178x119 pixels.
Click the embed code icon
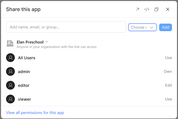(x=147, y=9)
